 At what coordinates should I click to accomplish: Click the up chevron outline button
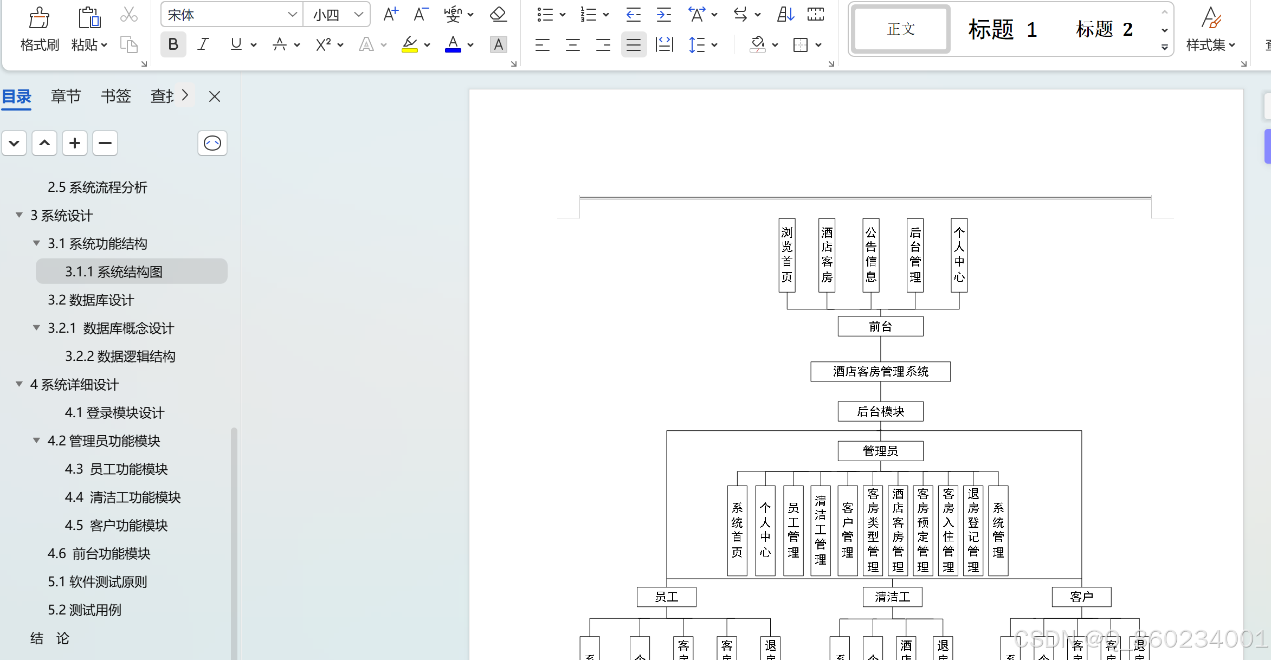[x=44, y=143]
